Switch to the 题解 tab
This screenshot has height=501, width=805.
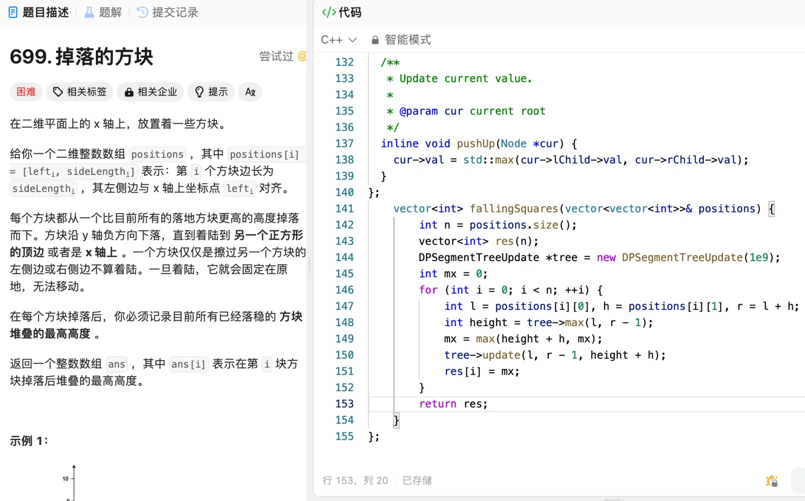tap(103, 13)
